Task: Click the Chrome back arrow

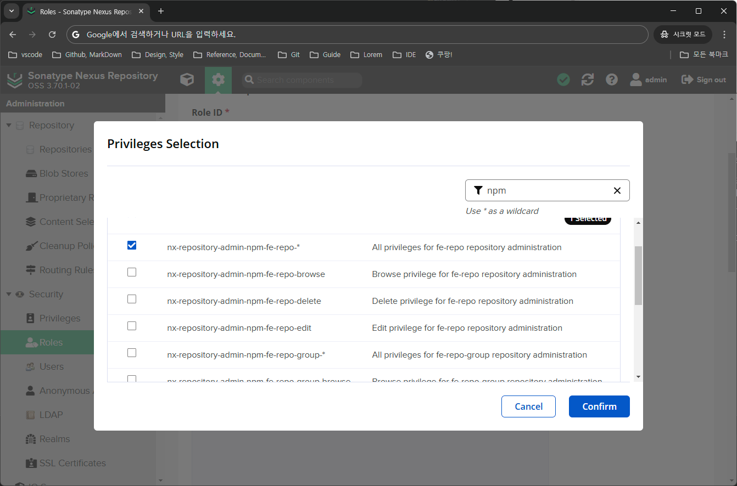Action: pyautogui.click(x=13, y=34)
